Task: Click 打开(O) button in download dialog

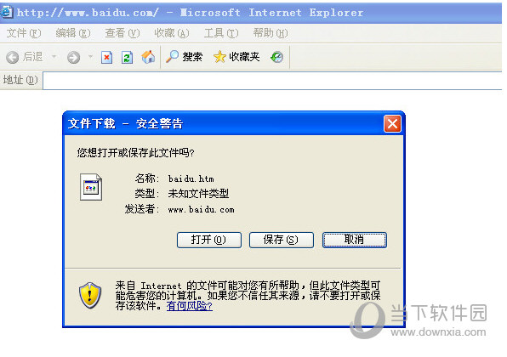Action: (x=209, y=240)
